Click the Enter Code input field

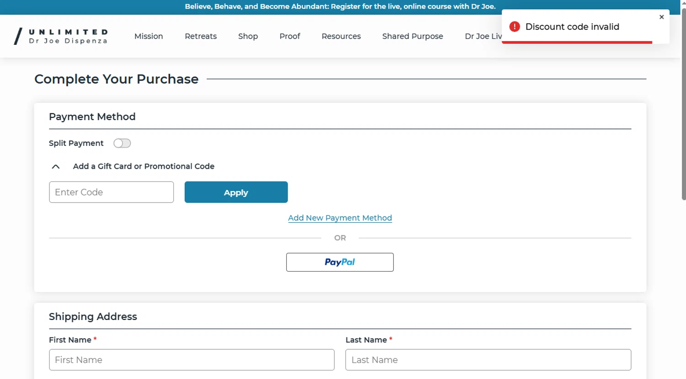pyautogui.click(x=111, y=192)
